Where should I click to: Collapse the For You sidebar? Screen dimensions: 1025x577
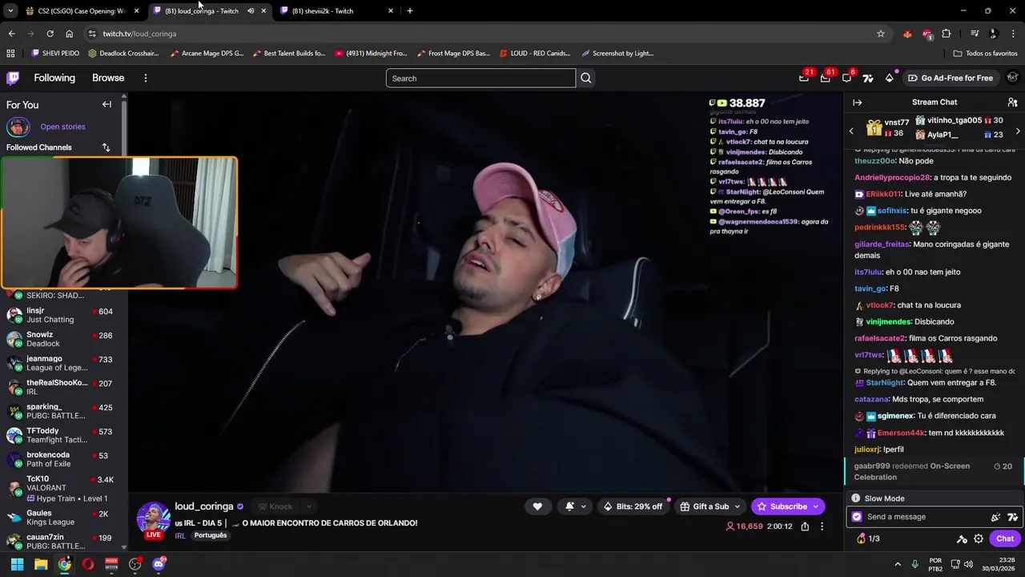coord(107,104)
